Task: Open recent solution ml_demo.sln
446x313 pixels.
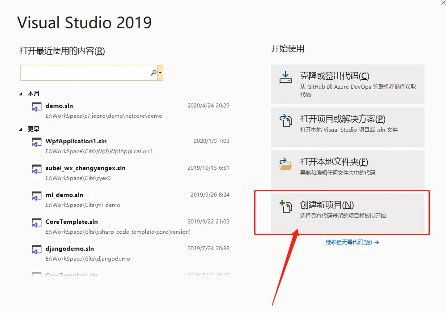Action: pos(130,200)
